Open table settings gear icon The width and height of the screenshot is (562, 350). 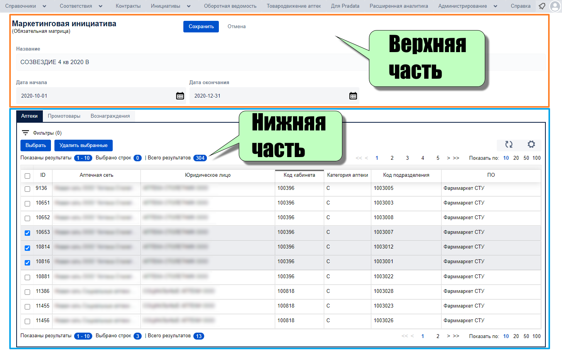tap(531, 144)
